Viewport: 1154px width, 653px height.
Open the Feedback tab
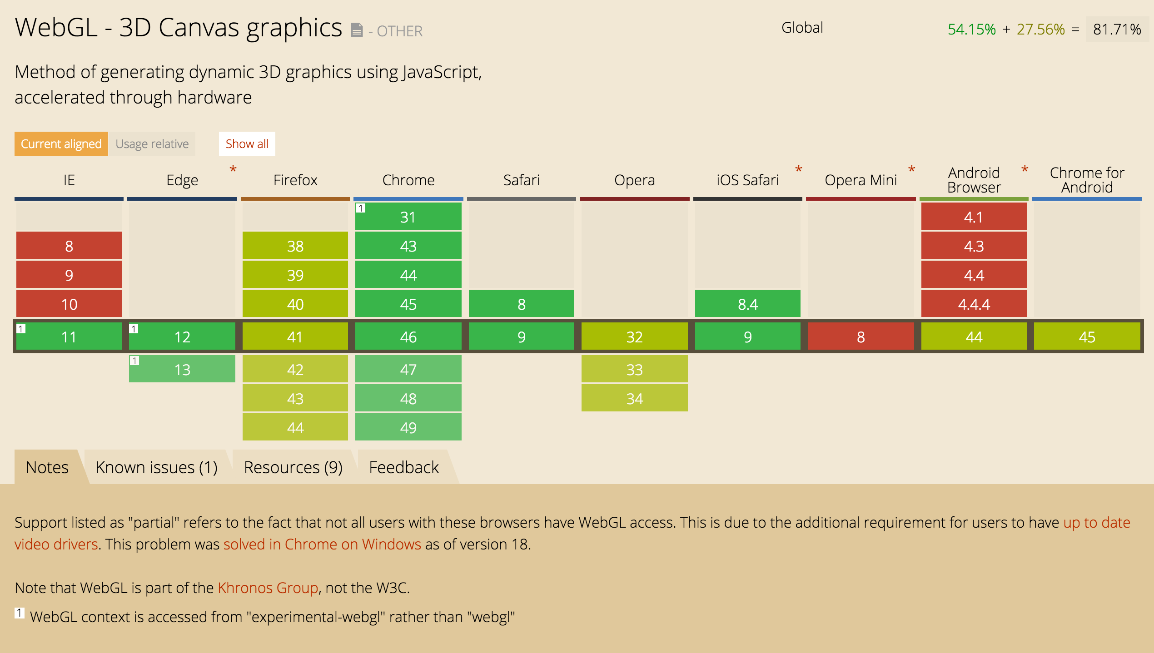click(403, 467)
